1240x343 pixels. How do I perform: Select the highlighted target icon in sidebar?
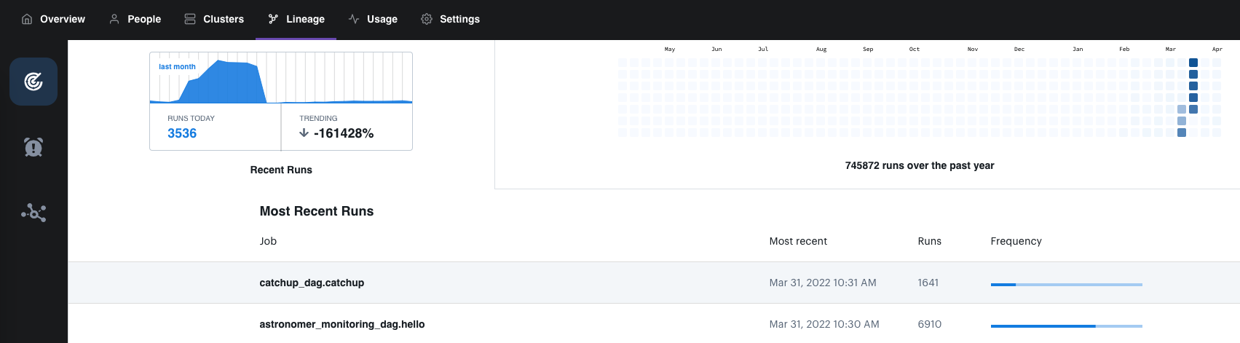(x=33, y=82)
